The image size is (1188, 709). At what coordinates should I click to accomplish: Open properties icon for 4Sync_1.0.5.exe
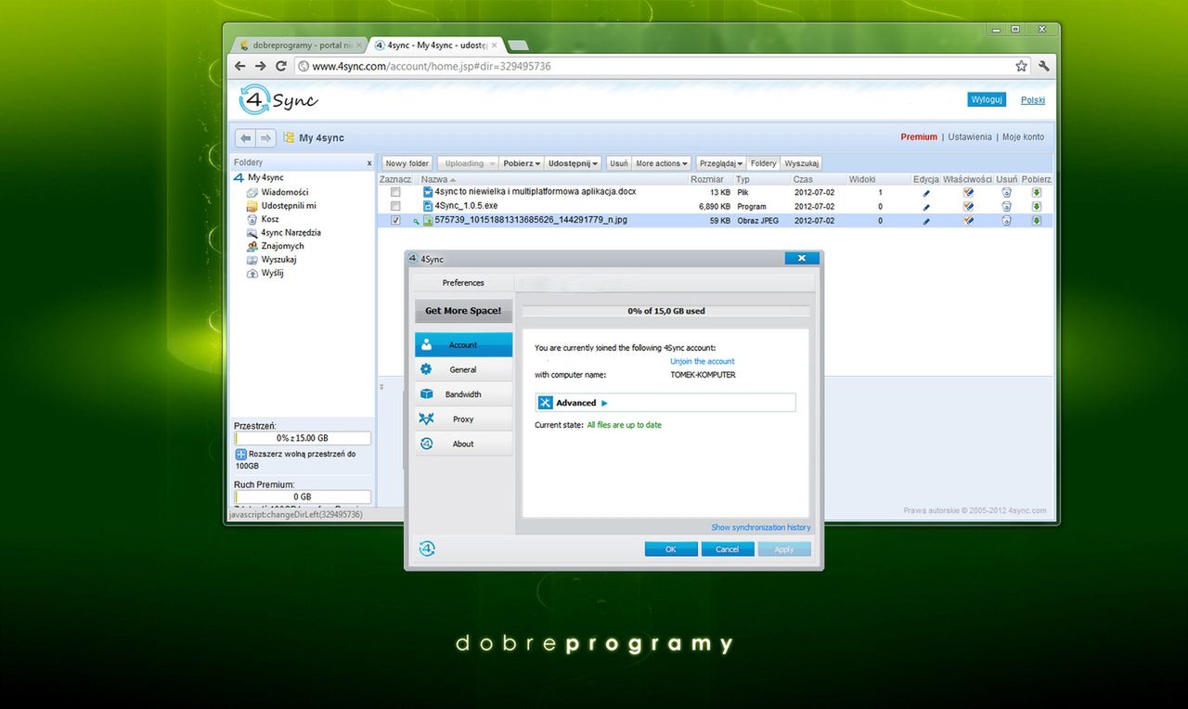coord(968,207)
